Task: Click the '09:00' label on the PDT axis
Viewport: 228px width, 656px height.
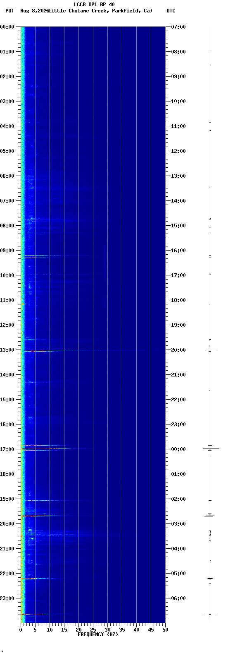Action: pyautogui.click(x=7, y=251)
